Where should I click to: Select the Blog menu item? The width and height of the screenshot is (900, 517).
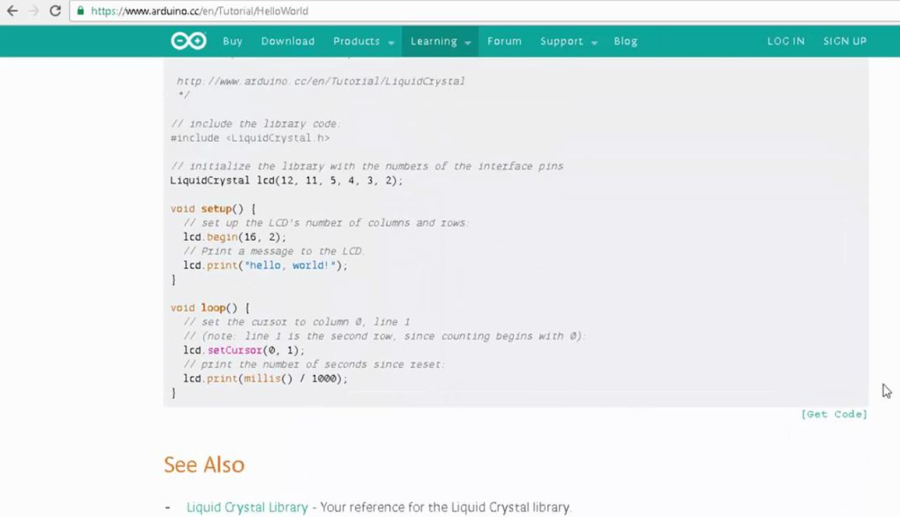point(625,41)
